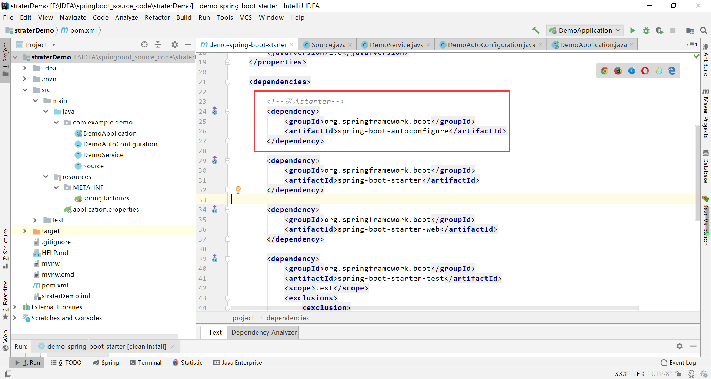Open preview in Internet Explorer icon
This screenshot has width=711, height=379.
(659, 71)
